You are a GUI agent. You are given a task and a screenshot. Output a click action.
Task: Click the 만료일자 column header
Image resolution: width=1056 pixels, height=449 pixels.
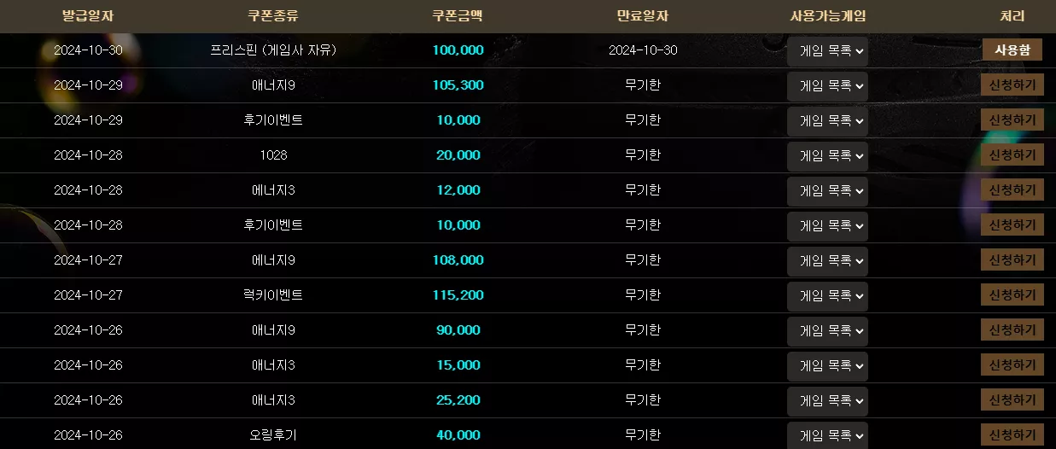(x=643, y=16)
